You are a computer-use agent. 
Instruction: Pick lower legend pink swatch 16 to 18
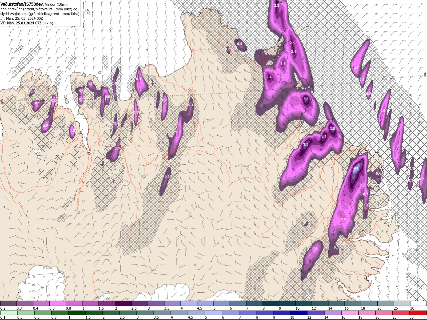(350, 313)
